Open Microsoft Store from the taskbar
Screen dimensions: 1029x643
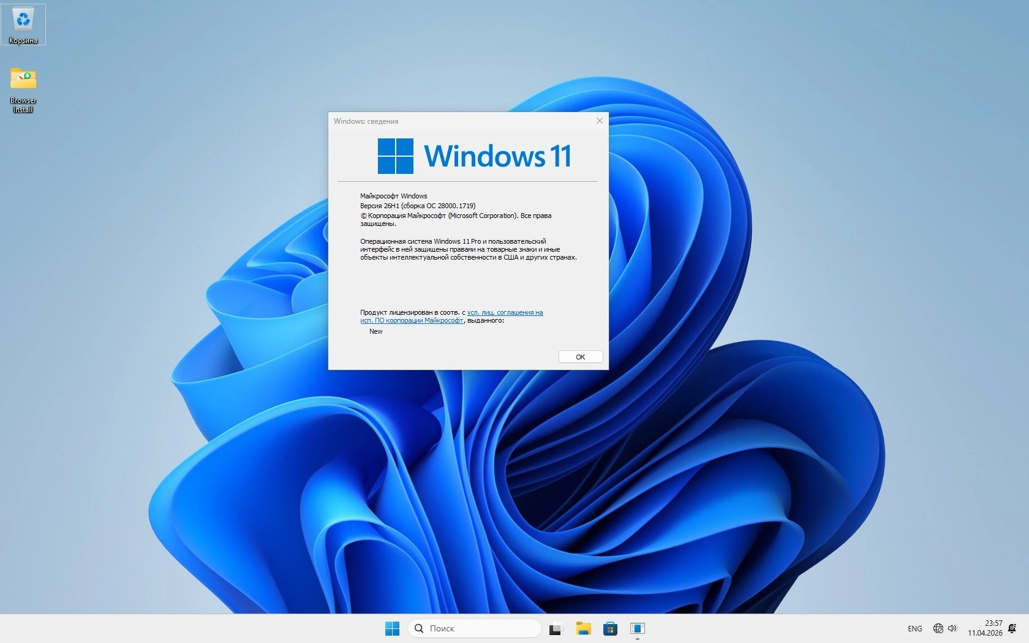[610, 628]
